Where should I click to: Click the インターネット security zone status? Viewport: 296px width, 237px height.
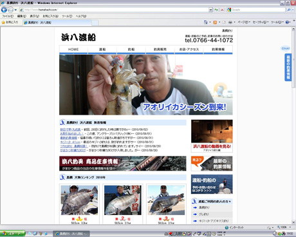tap(234, 227)
